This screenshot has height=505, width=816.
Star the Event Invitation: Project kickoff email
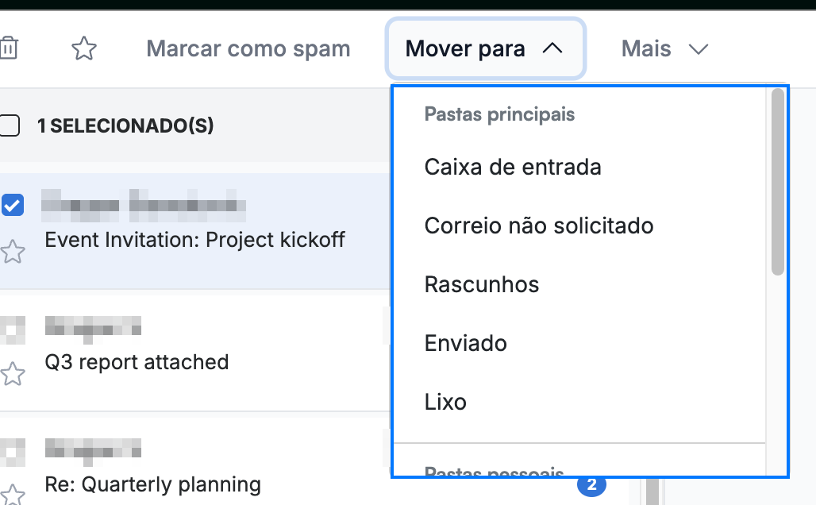click(x=12, y=252)
